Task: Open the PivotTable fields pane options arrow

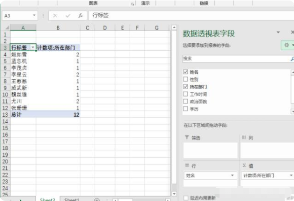Action: click(278, 32)
